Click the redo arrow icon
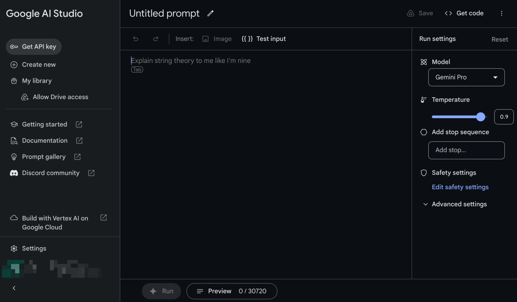Image resolution: width=517 pixels, height=302 pixels. pos(156,39)
